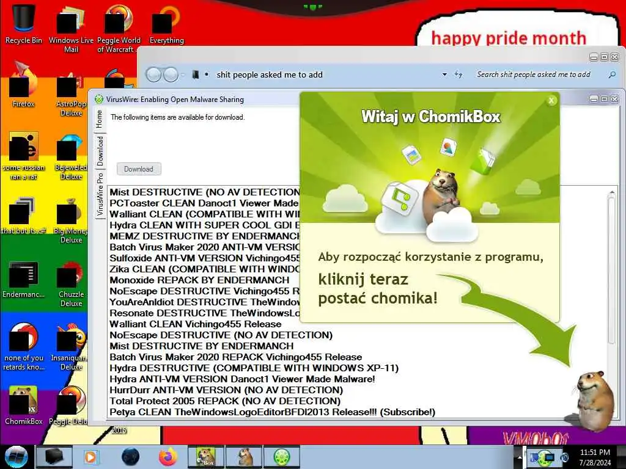Select Bejeweled Deluxe desktop icon
Image resolution: width=626 pixels, height=469 pixels.
coord(71,158)
